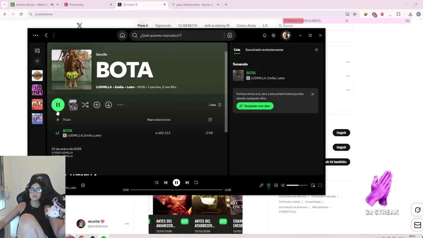
Task: Download the BOTA single
Action: pos(108,105)
